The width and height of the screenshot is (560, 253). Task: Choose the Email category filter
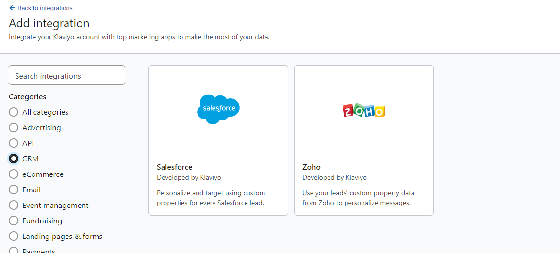[x=14, y=190]
